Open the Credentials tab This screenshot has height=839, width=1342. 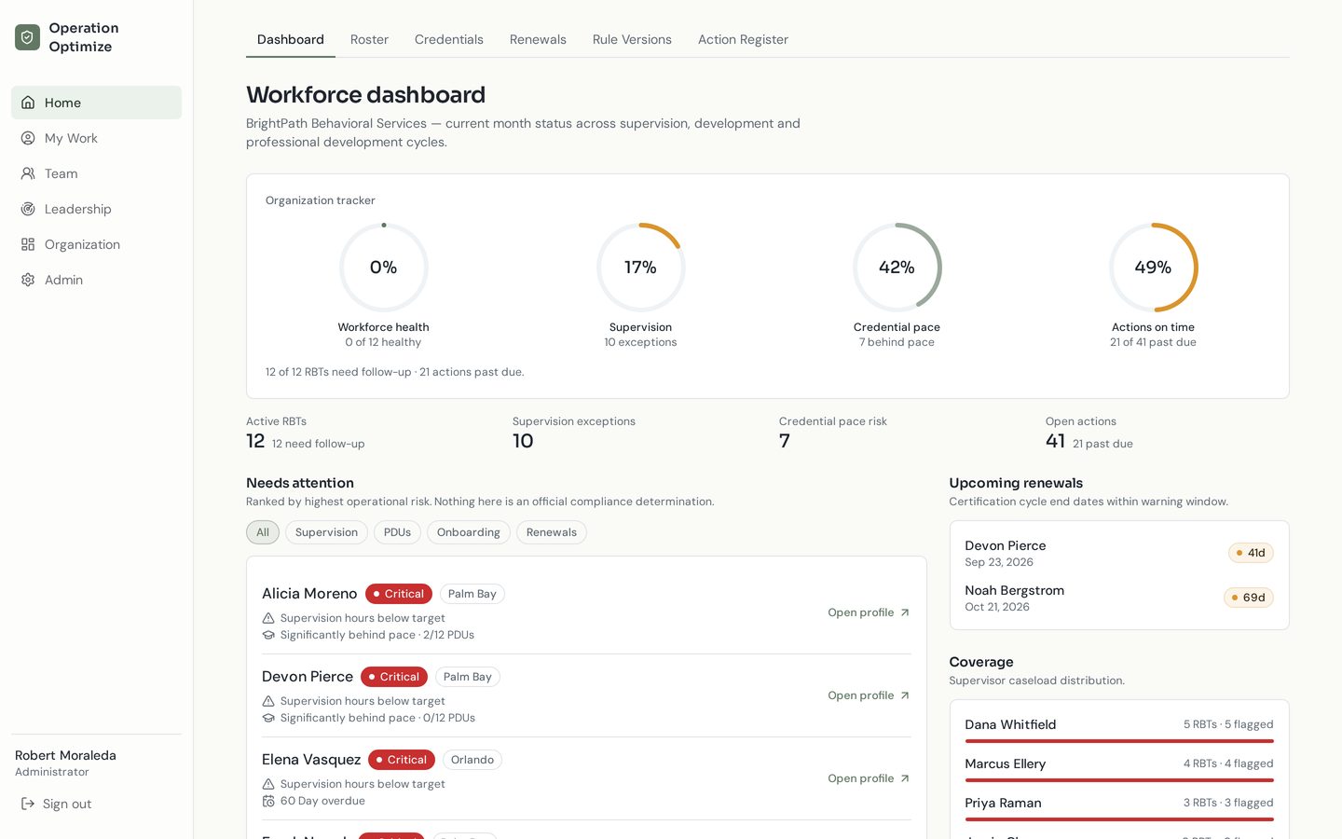(449, 39)
